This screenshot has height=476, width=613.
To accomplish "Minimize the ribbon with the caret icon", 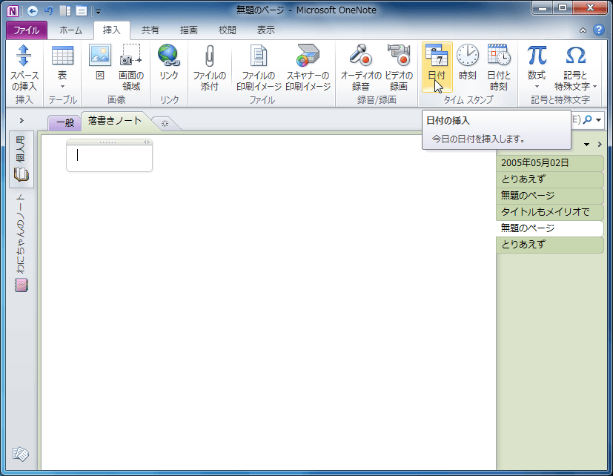I will [583, 30].
